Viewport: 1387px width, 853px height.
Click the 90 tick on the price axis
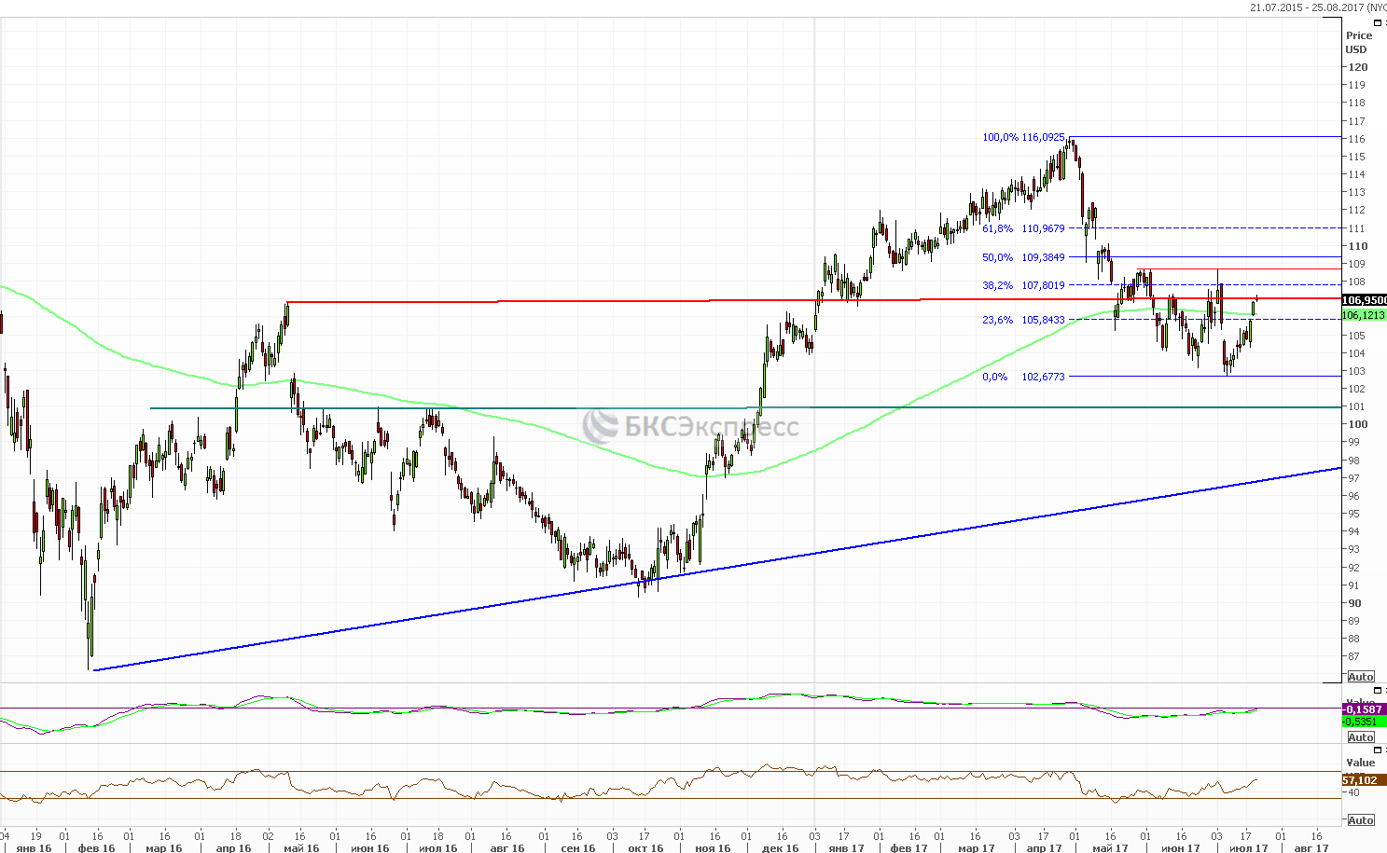[1353, 603]
